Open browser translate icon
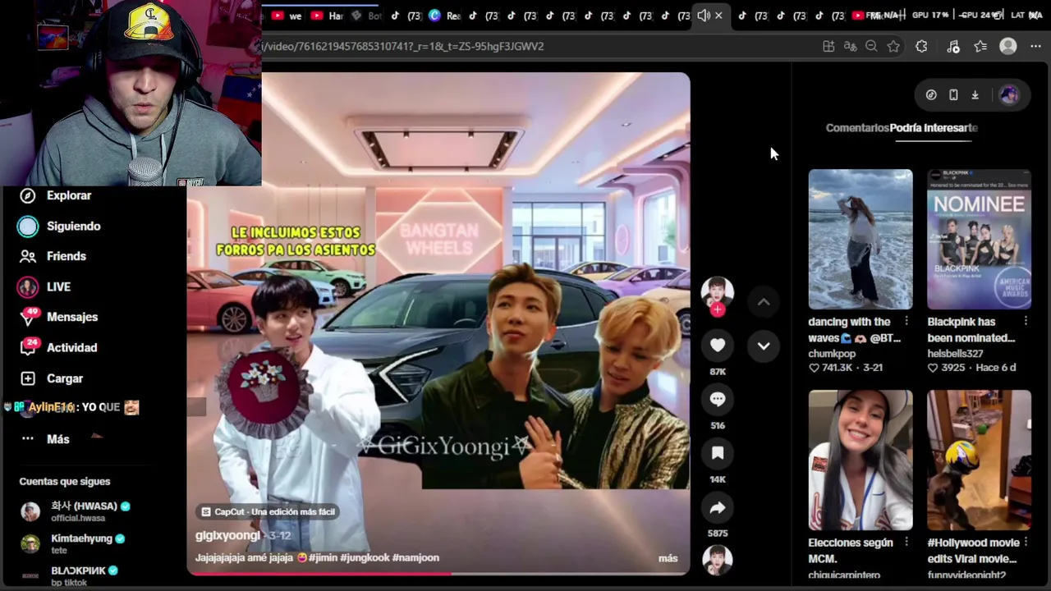This screenshot has width=1051, height=591. [851, 47]
